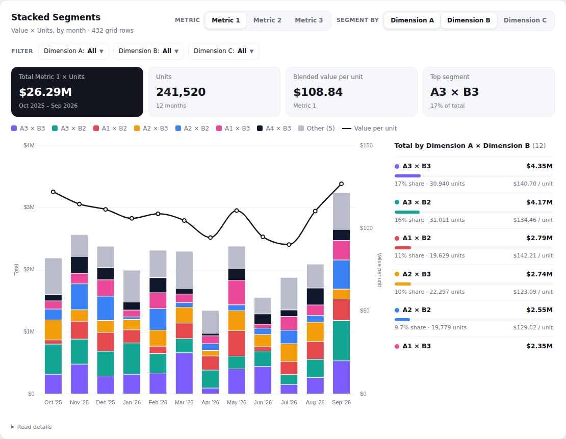Click the Total by Dimension A × Dimension B heading
Image resolution: width=566 pixels, height=439 pixels.
click(x=470, y=145)
